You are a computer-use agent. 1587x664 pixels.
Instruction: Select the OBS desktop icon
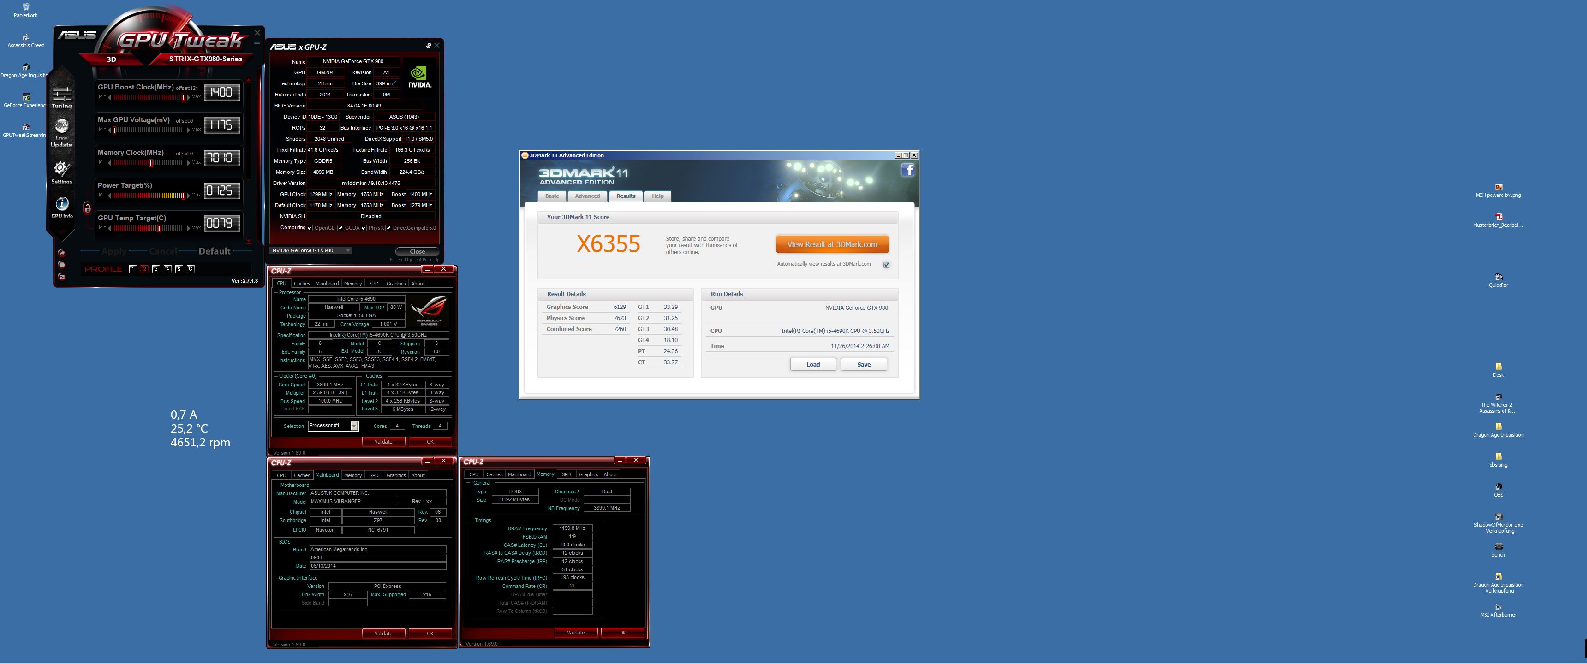[x=1498, y=490]
